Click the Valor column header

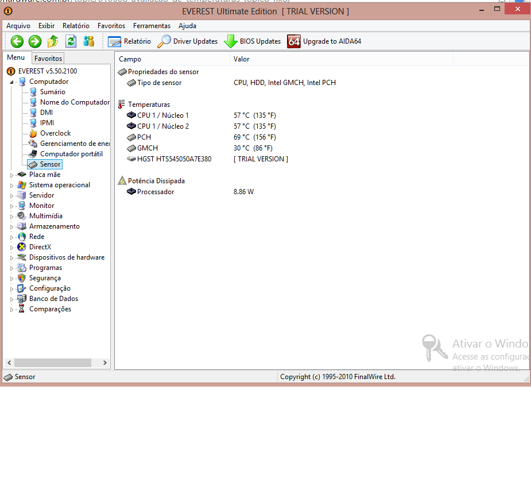(342, 59)
